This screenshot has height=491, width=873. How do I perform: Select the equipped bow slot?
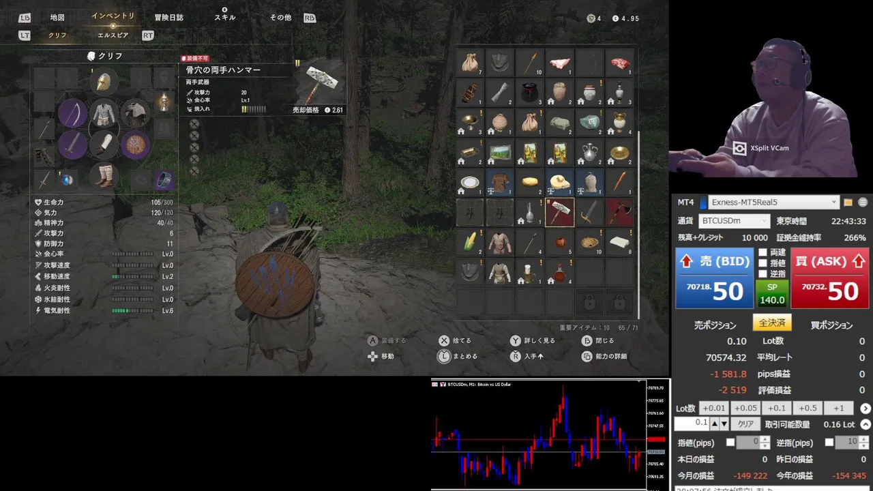tap(72, 114)
